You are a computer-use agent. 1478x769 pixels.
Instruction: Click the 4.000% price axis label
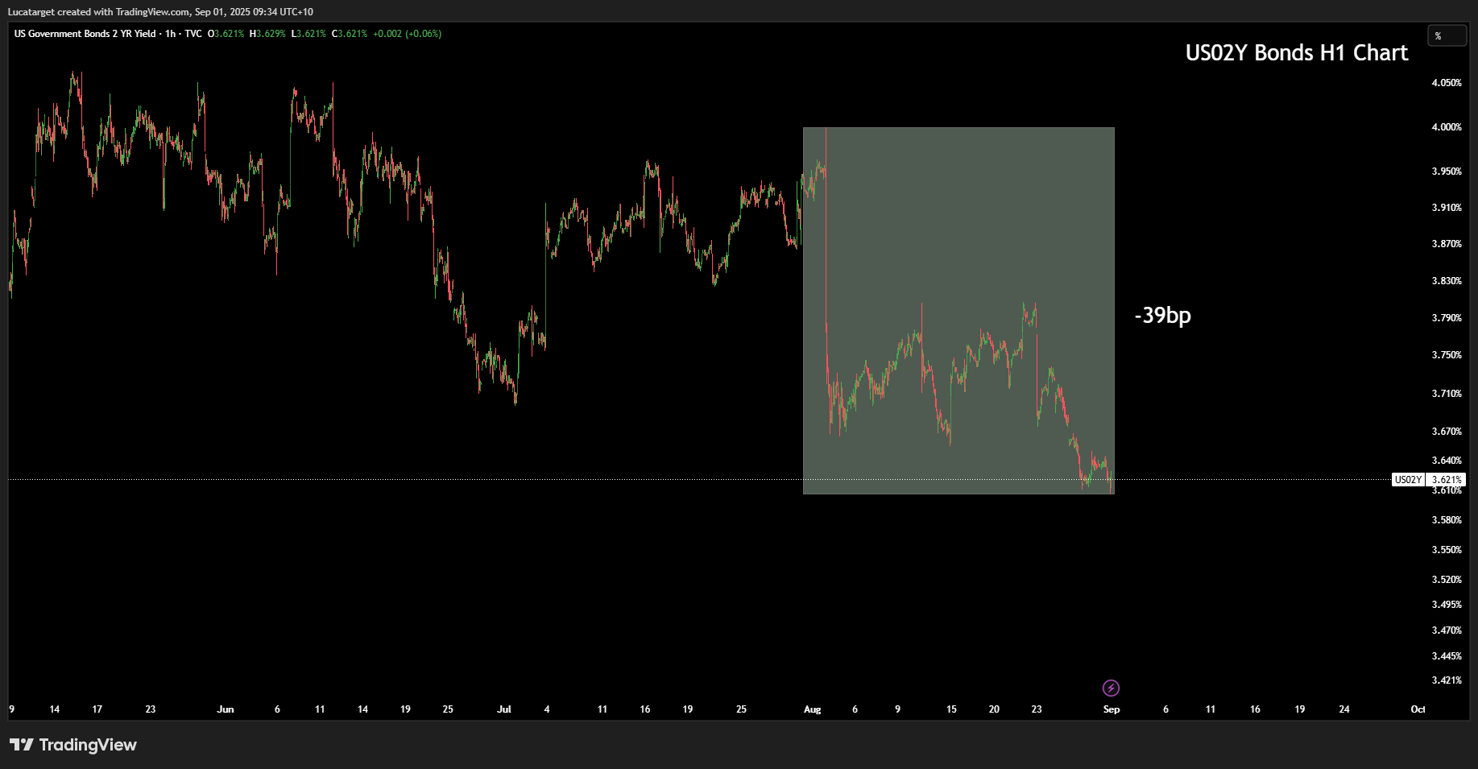pyautogui.click(x=1446, y=127)
